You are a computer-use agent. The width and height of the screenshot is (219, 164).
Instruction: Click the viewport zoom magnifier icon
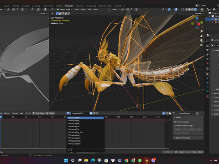pyautogui.click(x=201, y=31)
